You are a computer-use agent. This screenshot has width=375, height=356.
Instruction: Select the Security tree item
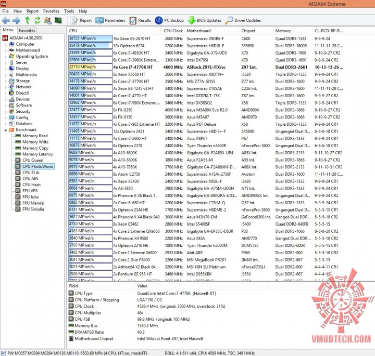tap(20, 111)
